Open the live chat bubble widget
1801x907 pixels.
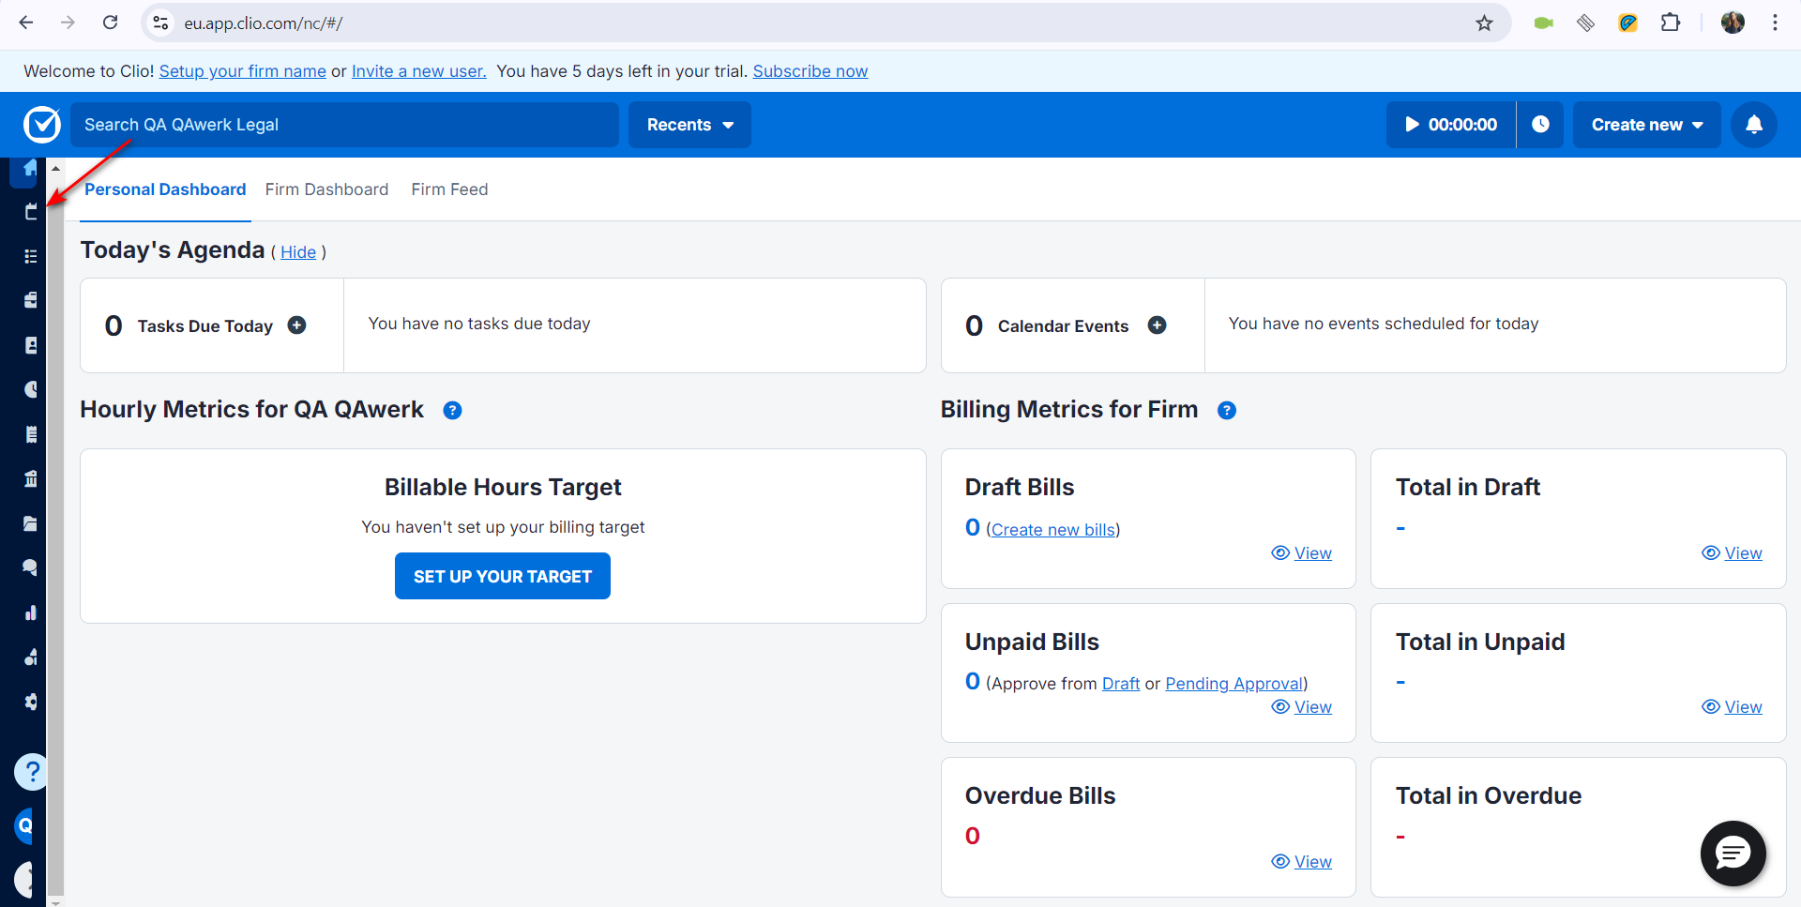coord(1733,853)
